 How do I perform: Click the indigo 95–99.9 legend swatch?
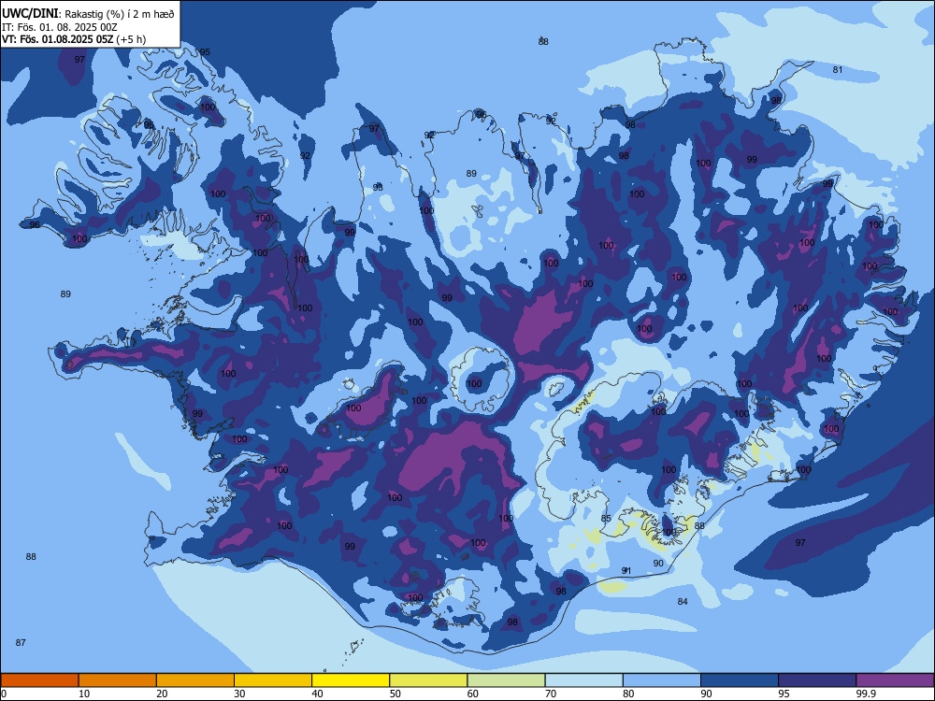pyautogui.click(x=817, y=680)
